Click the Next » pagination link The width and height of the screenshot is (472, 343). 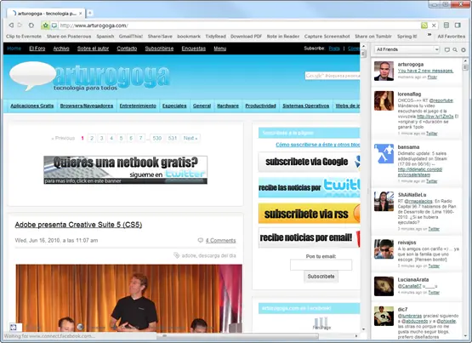pyautogui.click(x=191, y=138)
